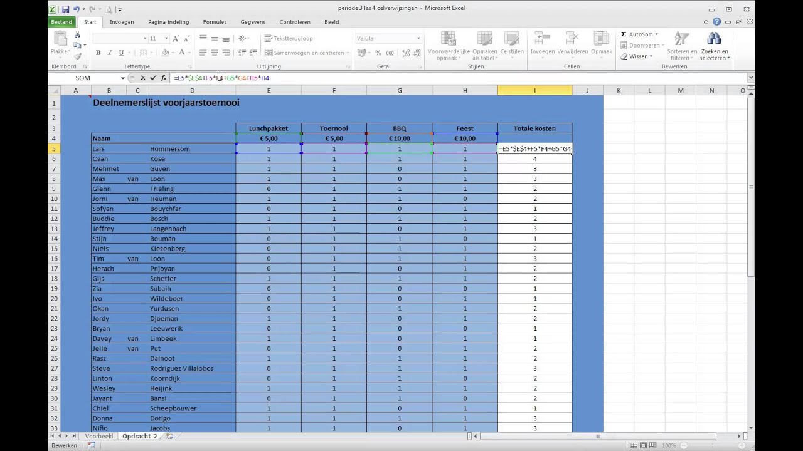Click the Celstijlen button
The image size is (803, 451).
pyautogui.click(x=512, y=46)
